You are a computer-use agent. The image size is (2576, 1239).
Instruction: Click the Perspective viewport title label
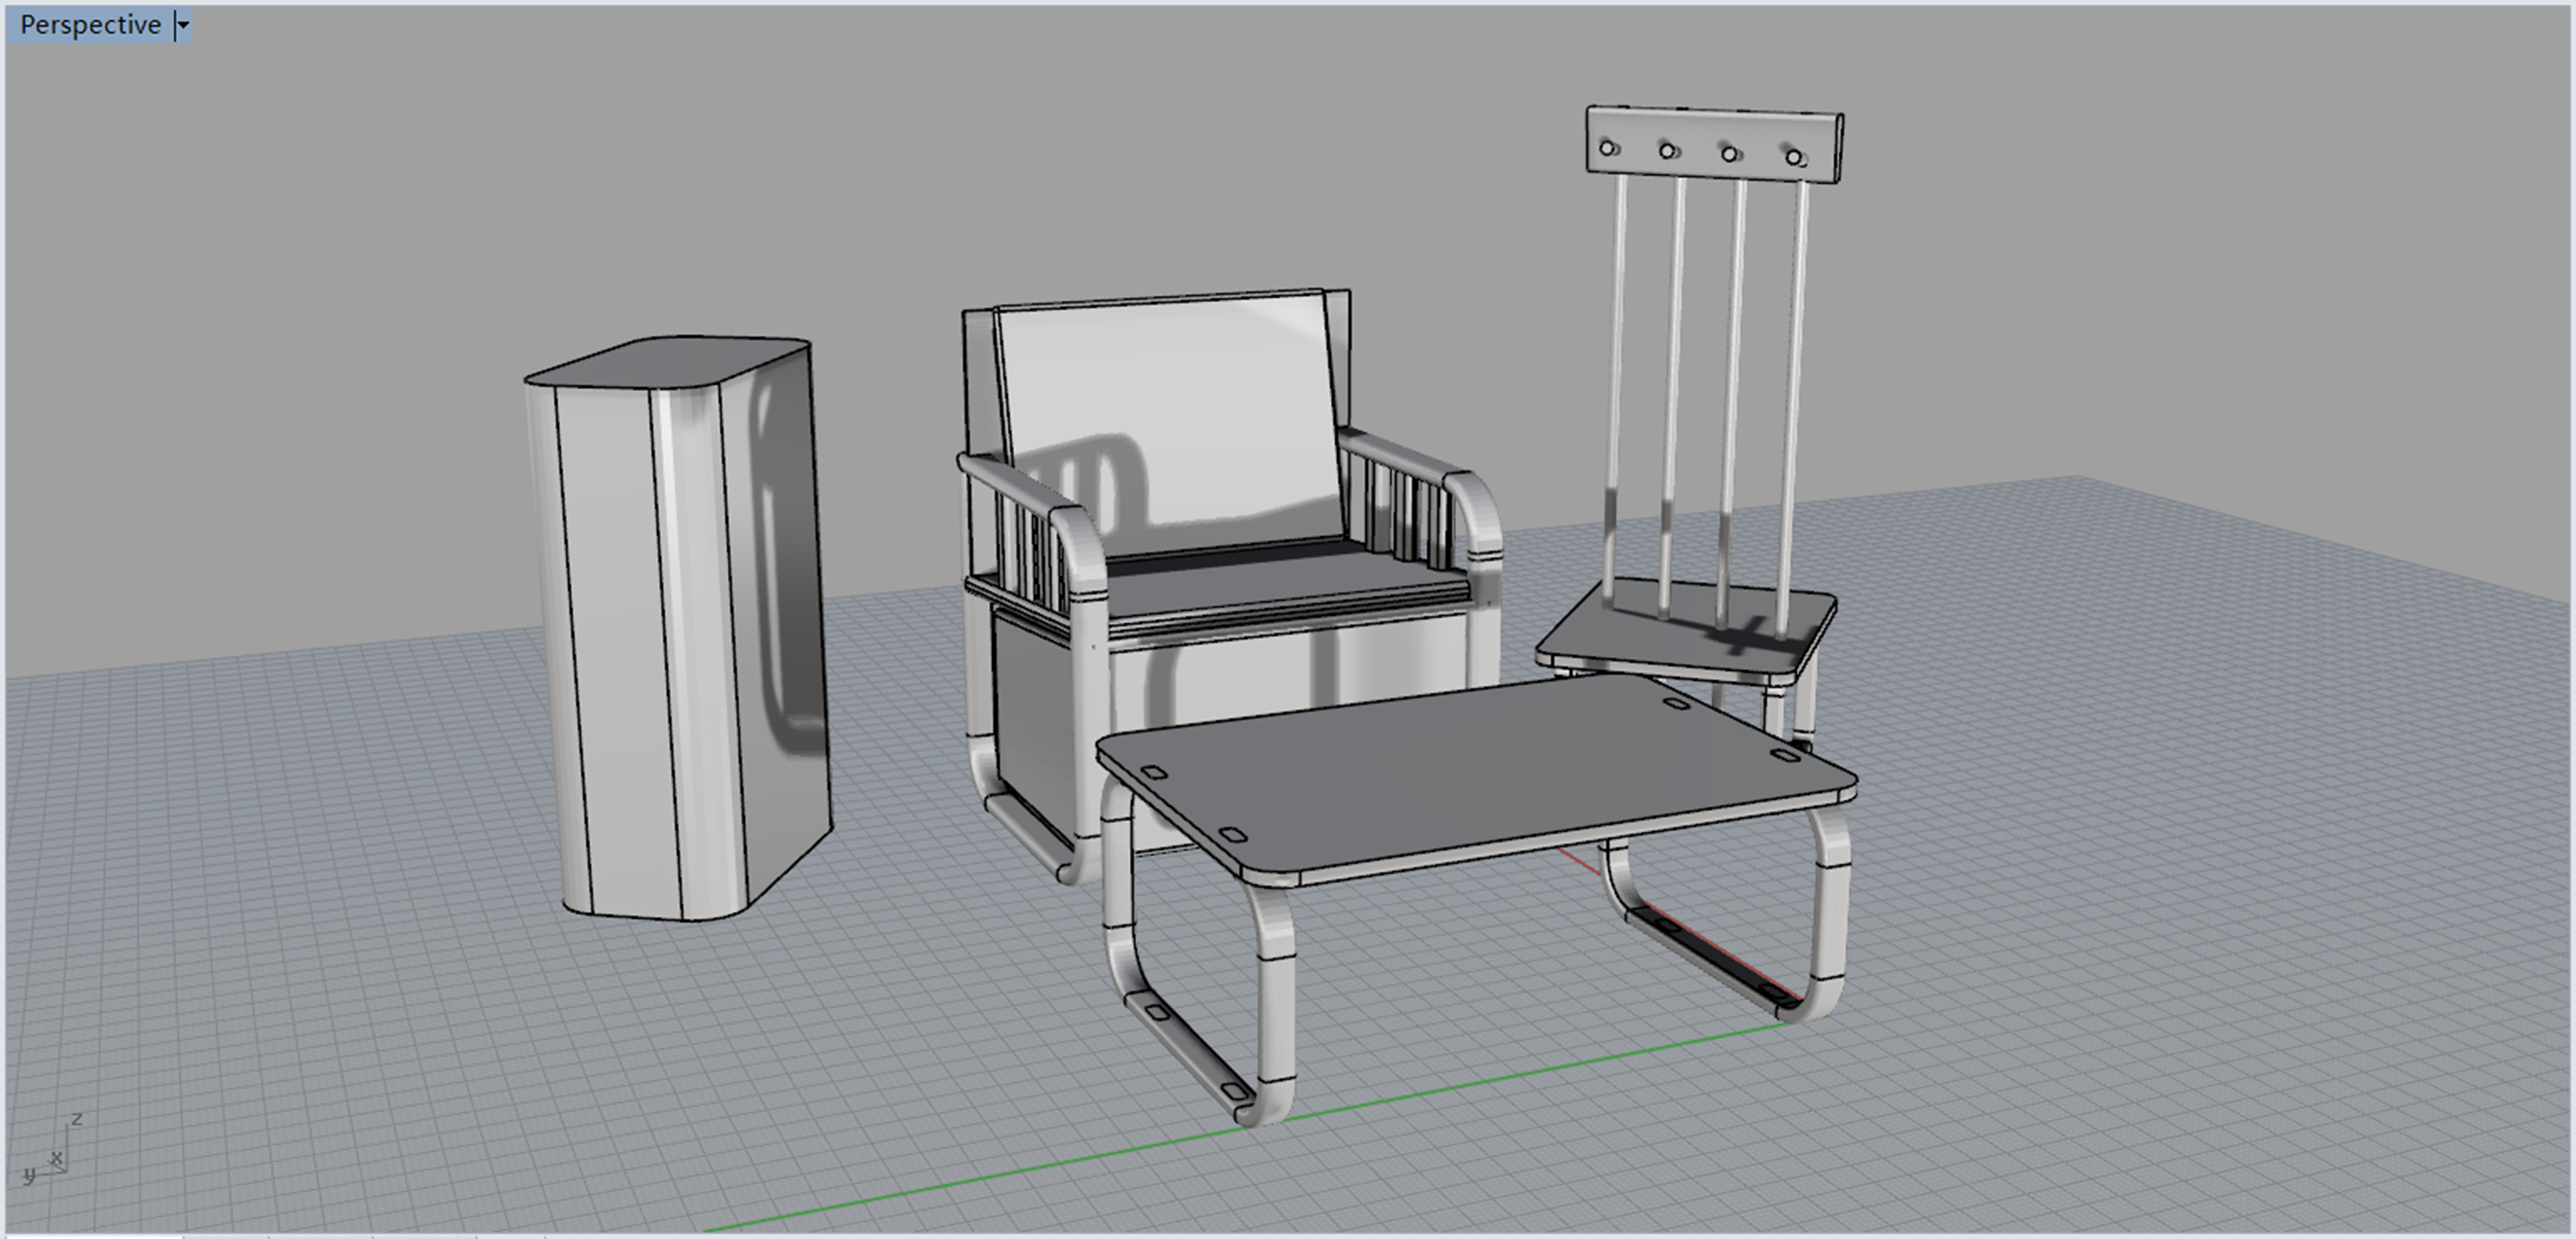click(x=90, y=25)
